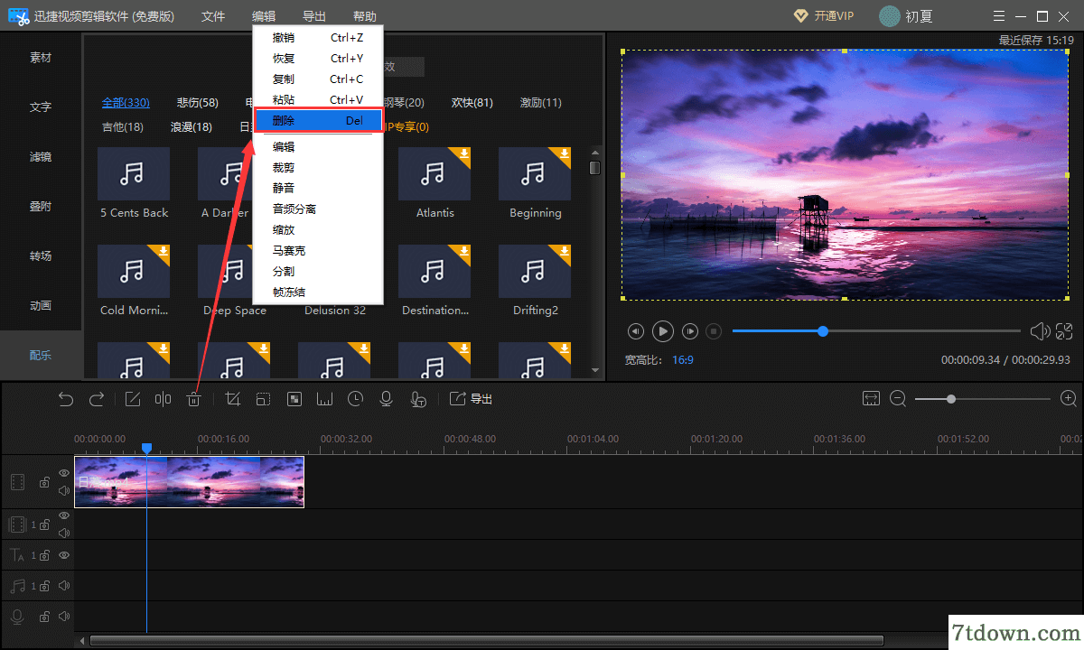
Task: Hide the text track with eye icon
Action: [64, 555]
